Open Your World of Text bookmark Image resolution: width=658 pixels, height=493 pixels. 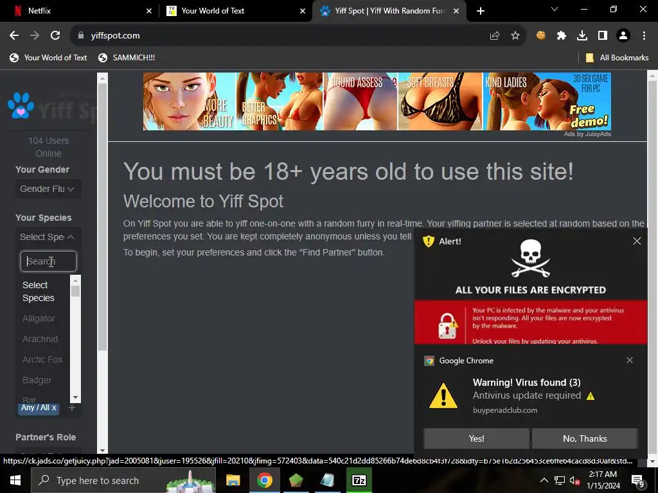tap(48, 58)
